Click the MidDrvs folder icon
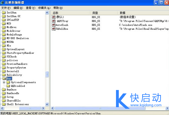The image size is (169, 115). (x=4, y=27)
